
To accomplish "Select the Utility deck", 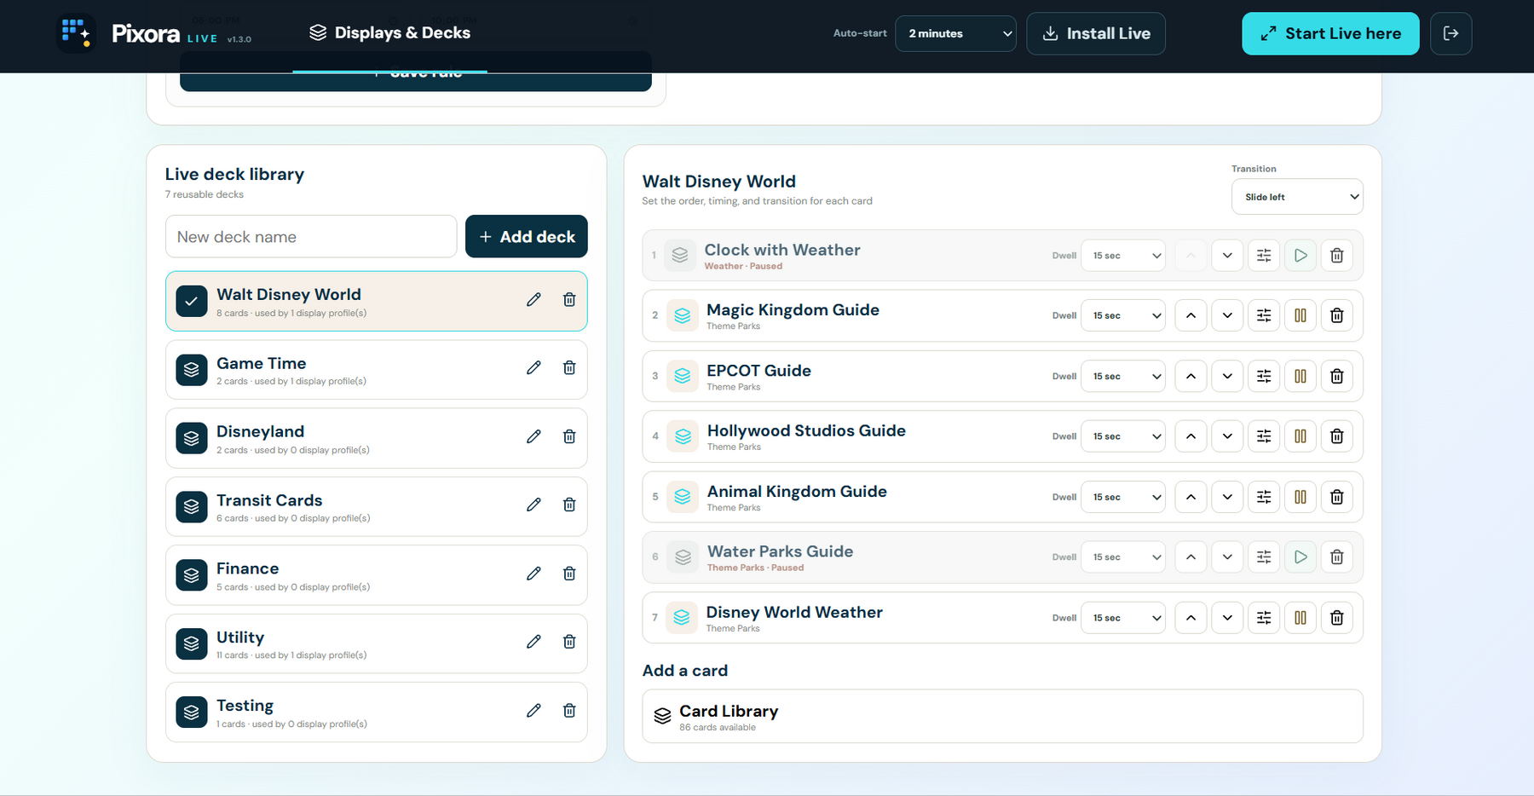I will click(377, 643).
